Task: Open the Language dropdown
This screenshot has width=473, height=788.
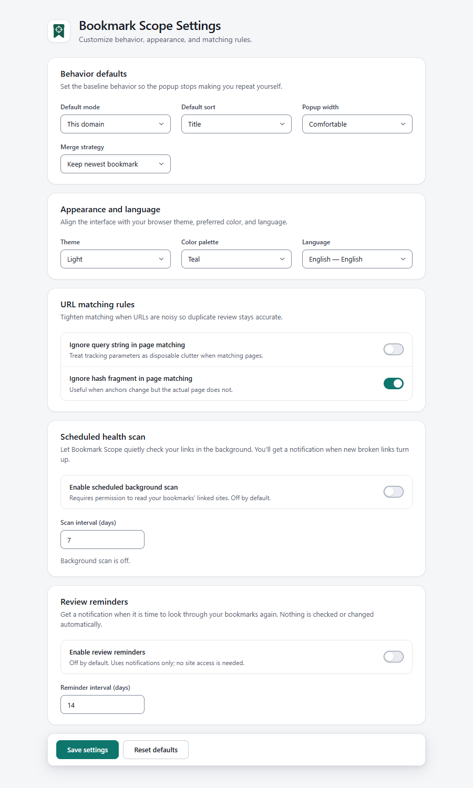Action: [357, 259]
